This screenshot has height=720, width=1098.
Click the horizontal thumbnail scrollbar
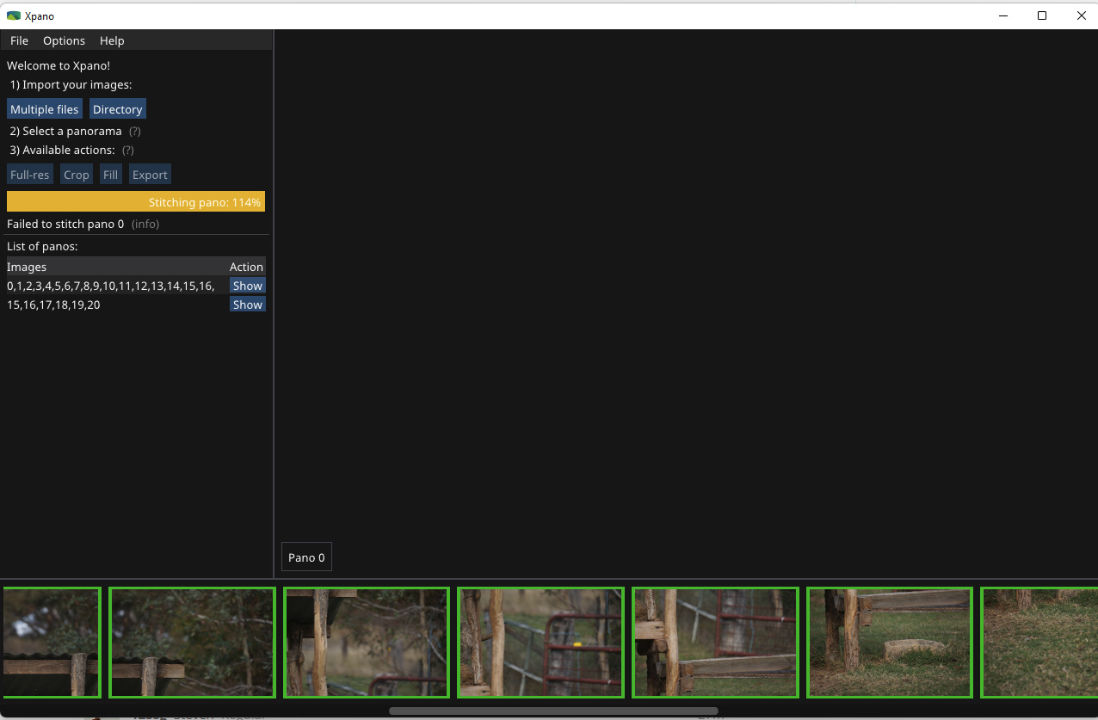[x=552, y=711]
